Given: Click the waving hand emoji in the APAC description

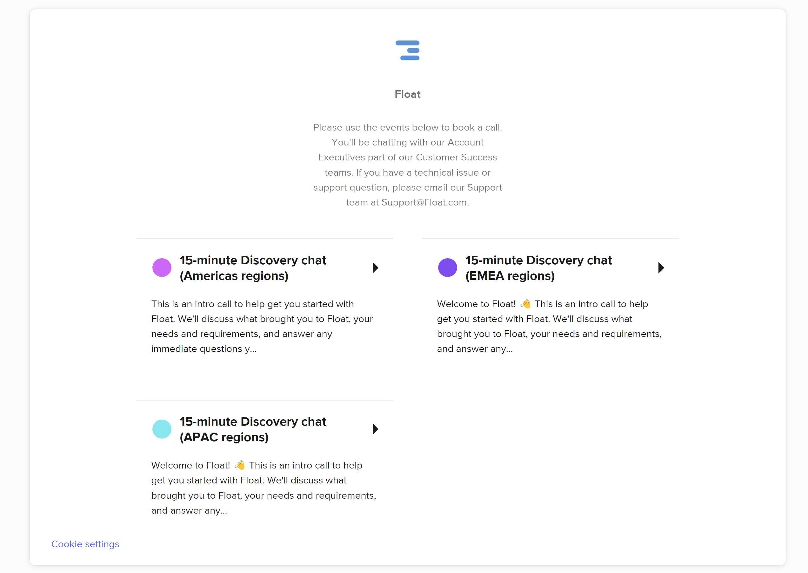Looking at the screenshot, I should (x=240, y=465).
